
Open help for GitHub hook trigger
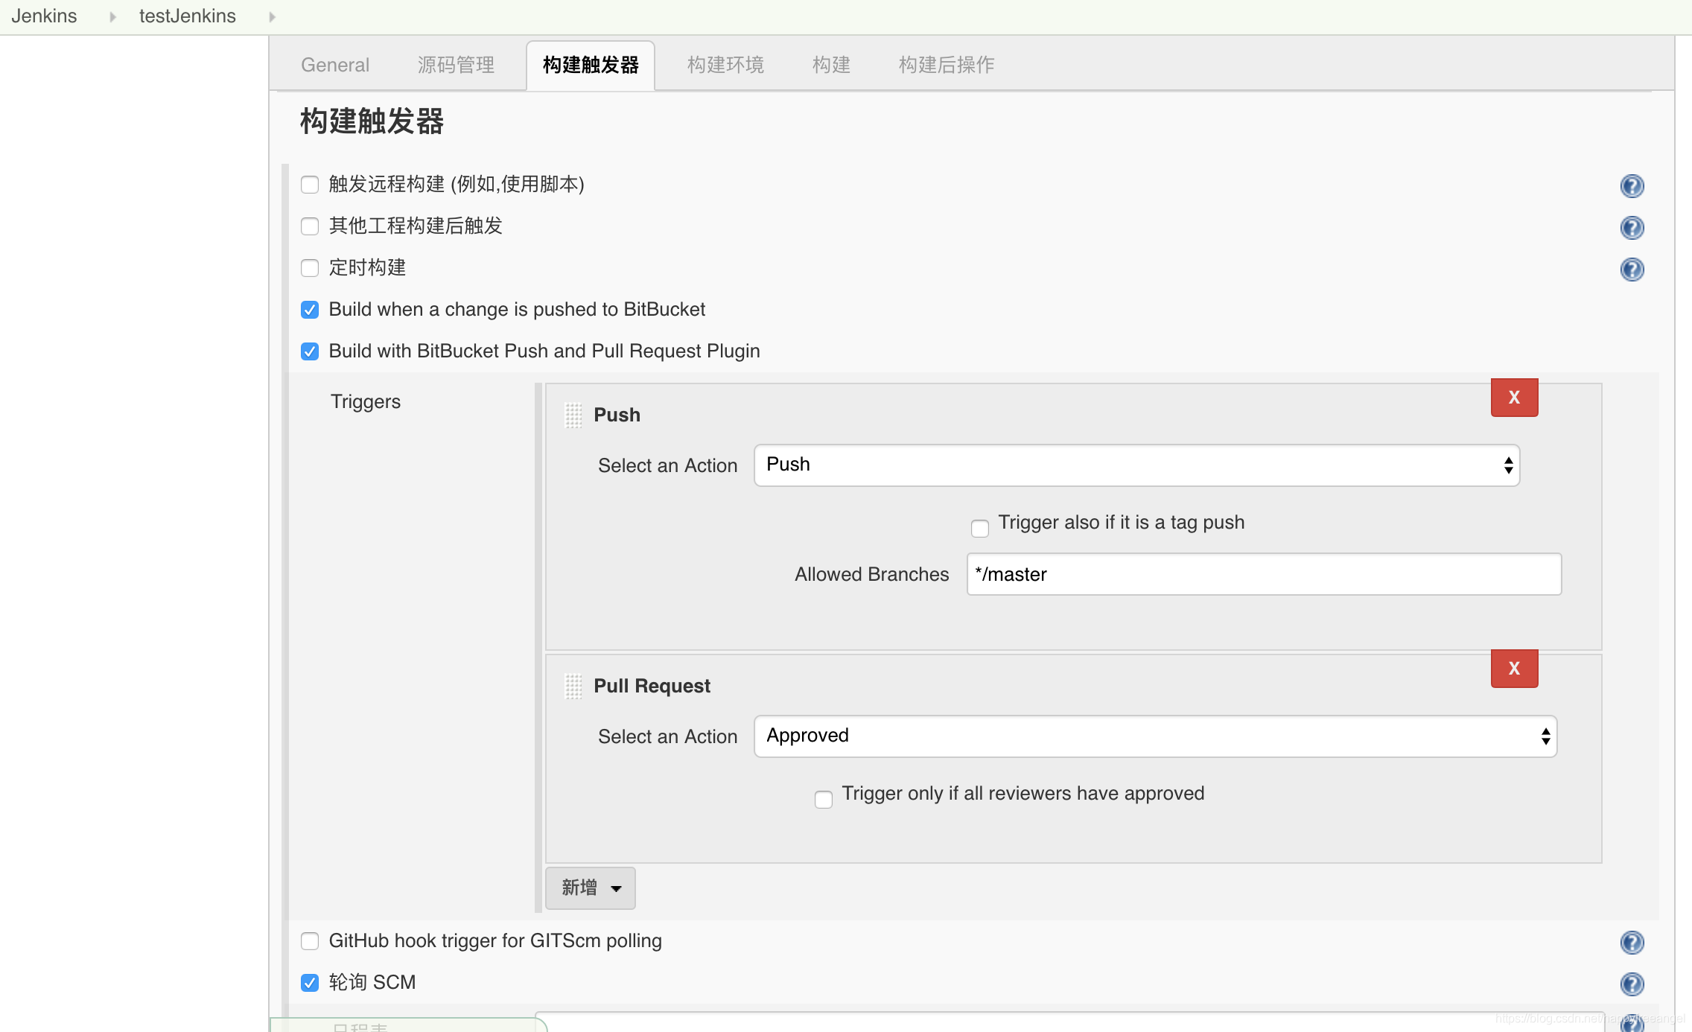tap(1632, 943)
